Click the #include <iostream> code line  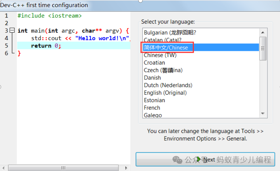coord(49,16)
